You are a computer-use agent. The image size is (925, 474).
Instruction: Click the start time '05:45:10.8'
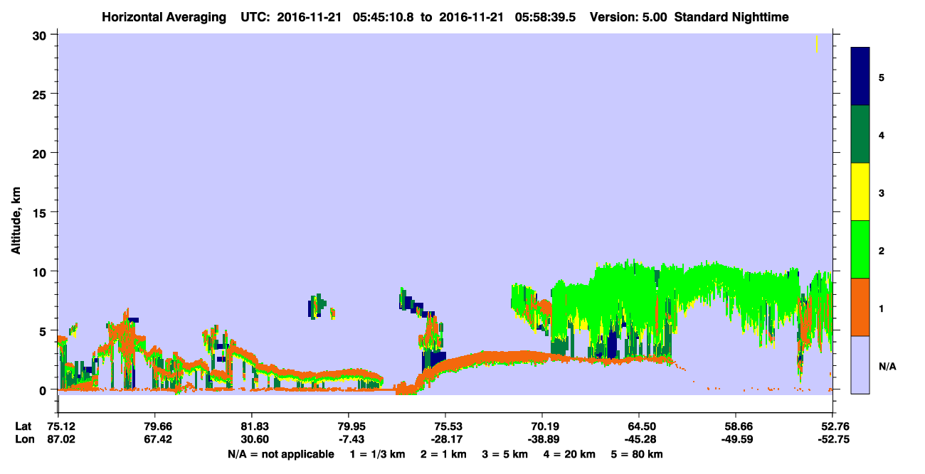click(x=385, y=17)
